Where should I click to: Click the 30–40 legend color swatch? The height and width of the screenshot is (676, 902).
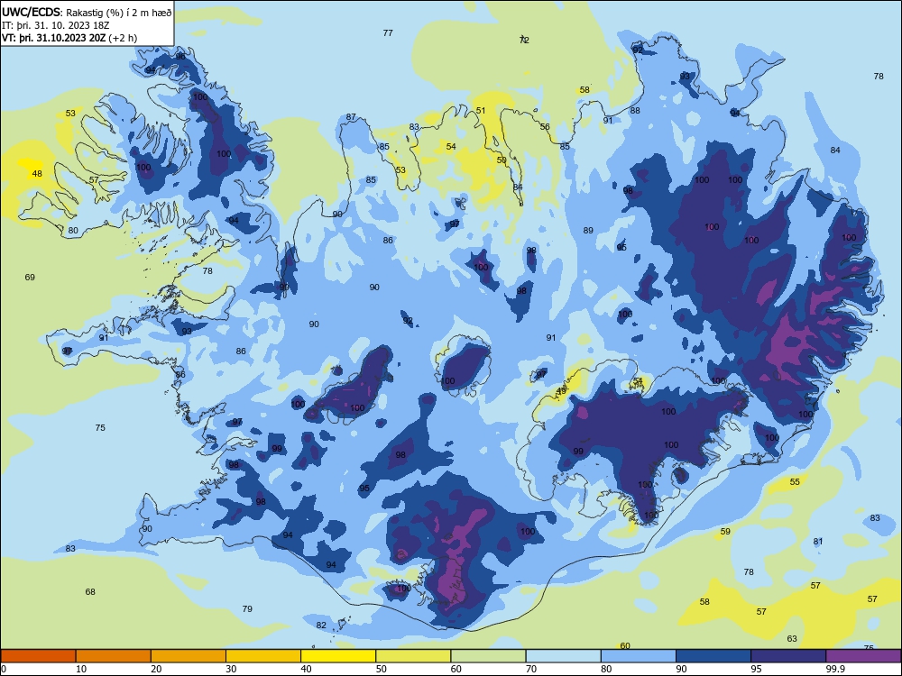(x=263, y=656)
